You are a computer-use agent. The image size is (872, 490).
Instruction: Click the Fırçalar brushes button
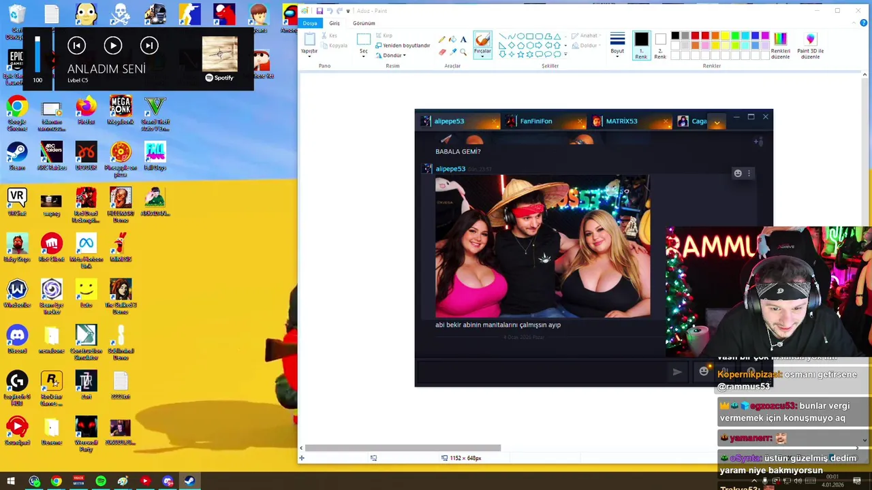(482, 44)
